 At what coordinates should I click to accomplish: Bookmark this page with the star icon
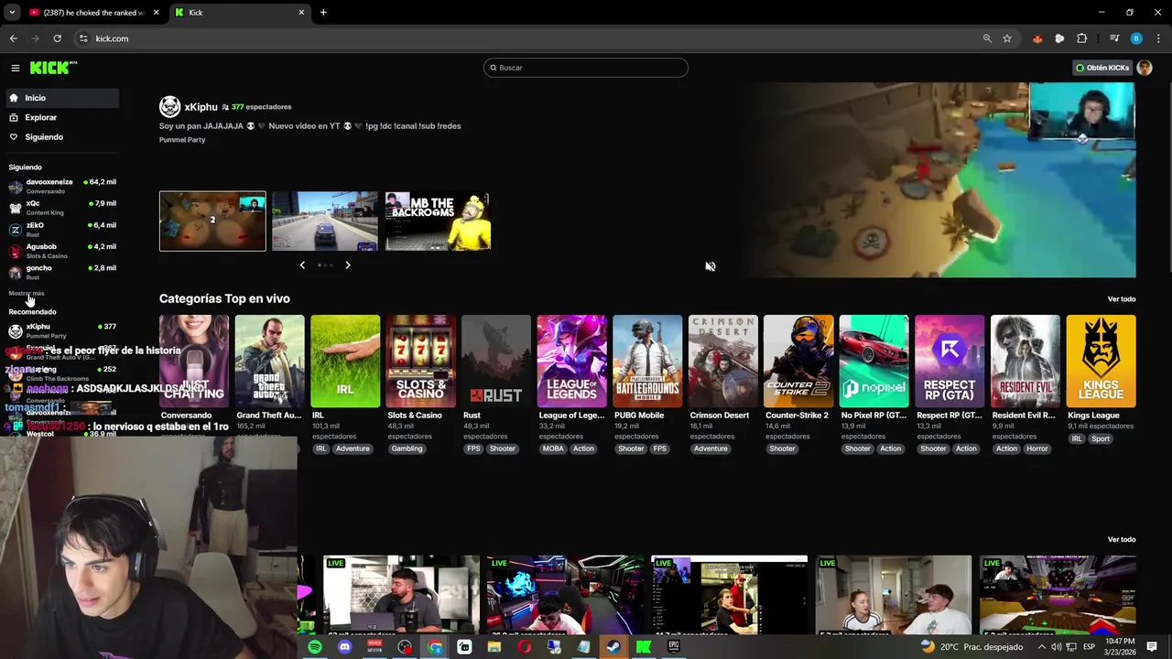(1007, 38)
